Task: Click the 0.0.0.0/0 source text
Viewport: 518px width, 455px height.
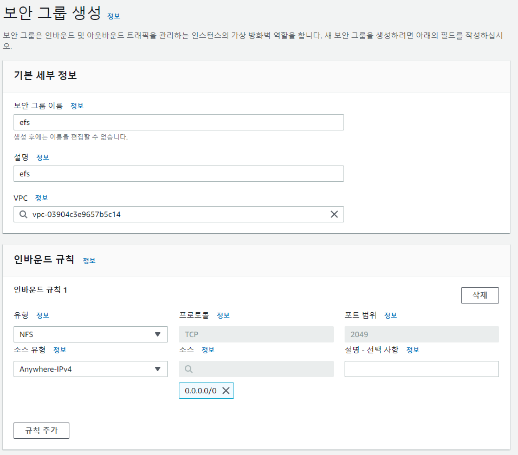Action: [x=200, y=391]
